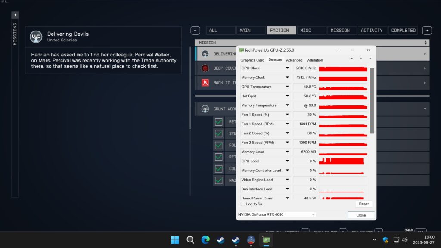The width and height of the screenshot is (441, 248).
Task: Click GPU-Z title bar app icon
Action: pos(241,50)
